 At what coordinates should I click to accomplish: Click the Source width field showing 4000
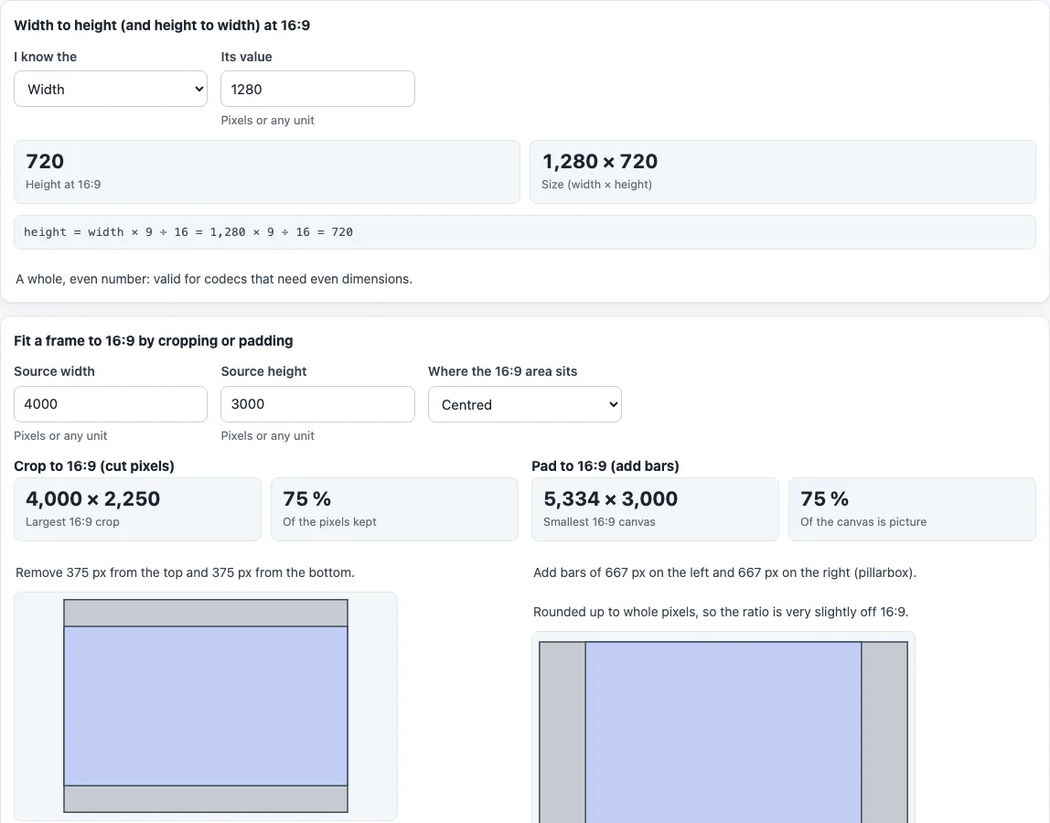(x=111, y=404)
